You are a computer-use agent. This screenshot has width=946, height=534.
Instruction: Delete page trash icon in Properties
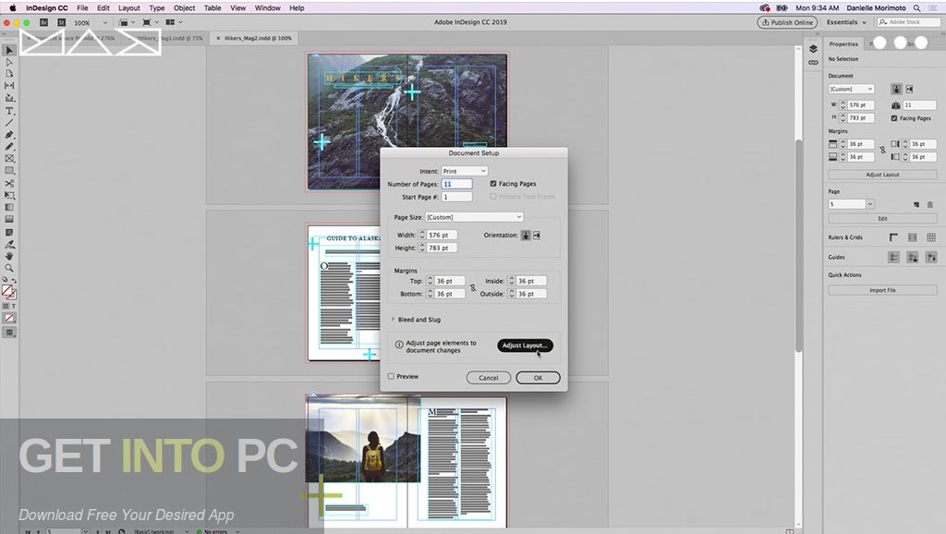929,204
